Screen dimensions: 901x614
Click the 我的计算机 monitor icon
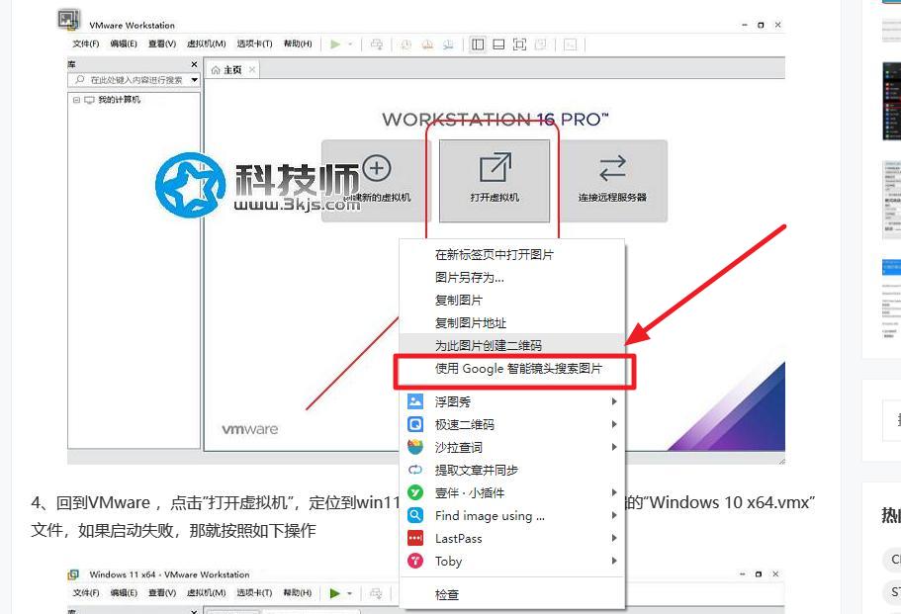tap(89, 100)
